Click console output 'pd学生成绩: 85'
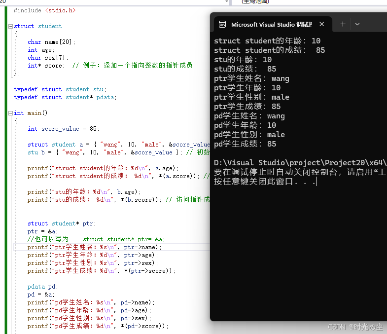The height and width of the screenshot is (334, 387). [x=245, y=144]
